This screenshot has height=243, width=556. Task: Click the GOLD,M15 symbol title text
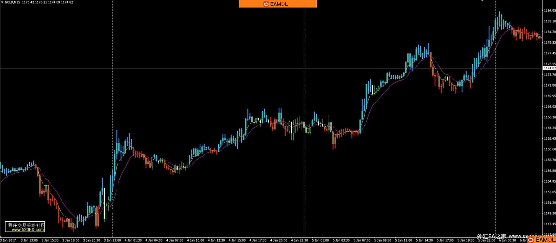[12, 2]
